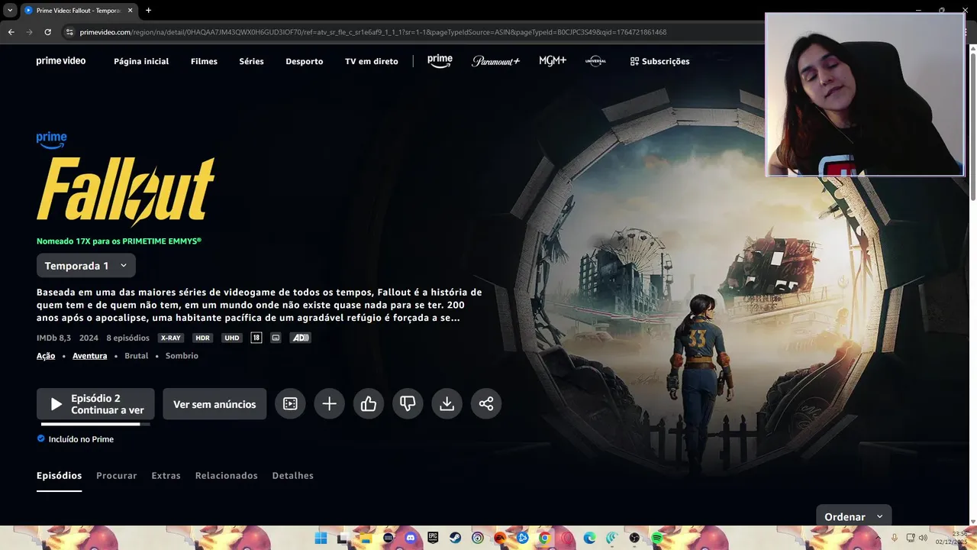The image size is (977, 550).
Task: Click the IMDb 8,3 rating text
Action: pos(53,338)
